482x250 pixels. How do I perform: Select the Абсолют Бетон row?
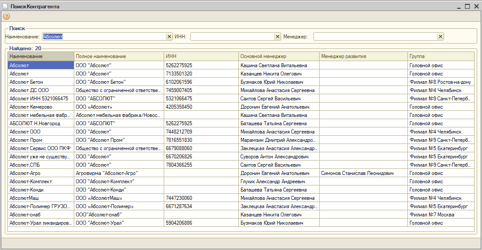[x=241, y=82]
